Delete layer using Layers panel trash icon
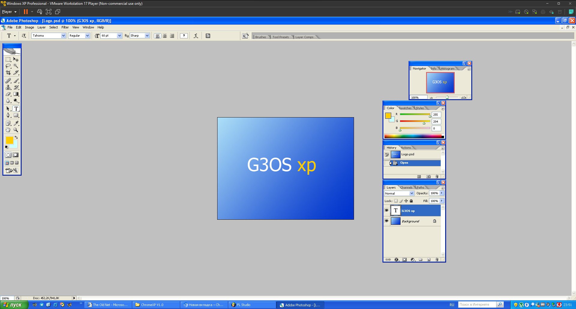 [x=437, y=260]
